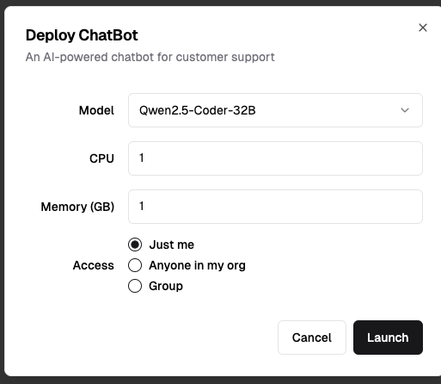Image resolution: width=441 pixels, height=384 pixels.
Task: Close the Deploy ChatBot dialog with X
Action: click(423, 28)
